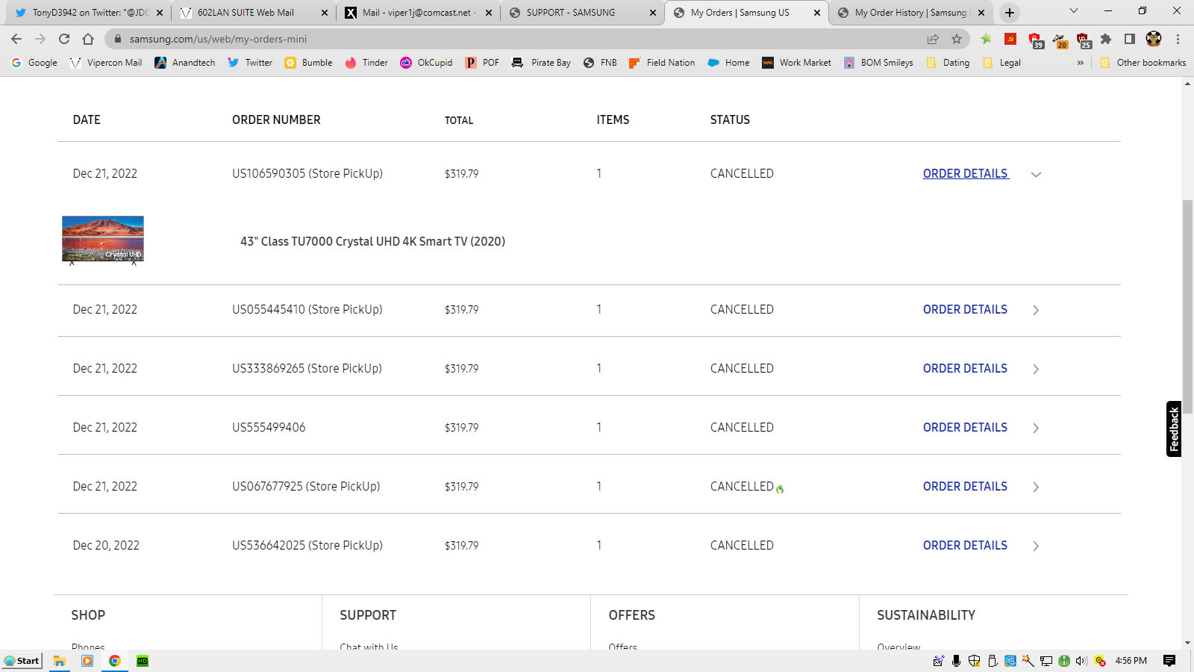The width and height of the screenshot is (1194, 672).
Task: Show hidden bookmarks via the double-chevron
Action: [x=1080, y=63]
